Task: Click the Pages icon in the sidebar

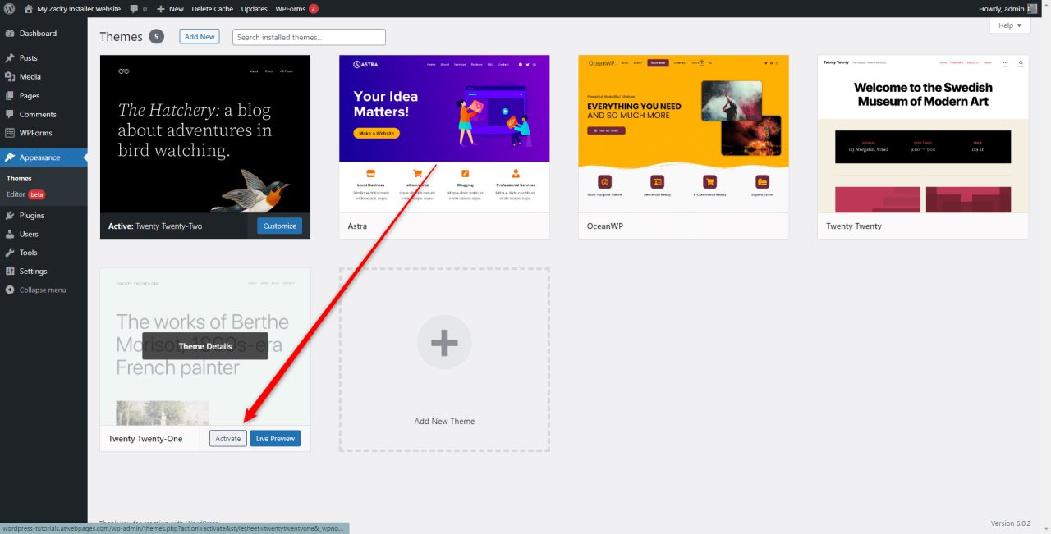Action: [x=11, y=95]
